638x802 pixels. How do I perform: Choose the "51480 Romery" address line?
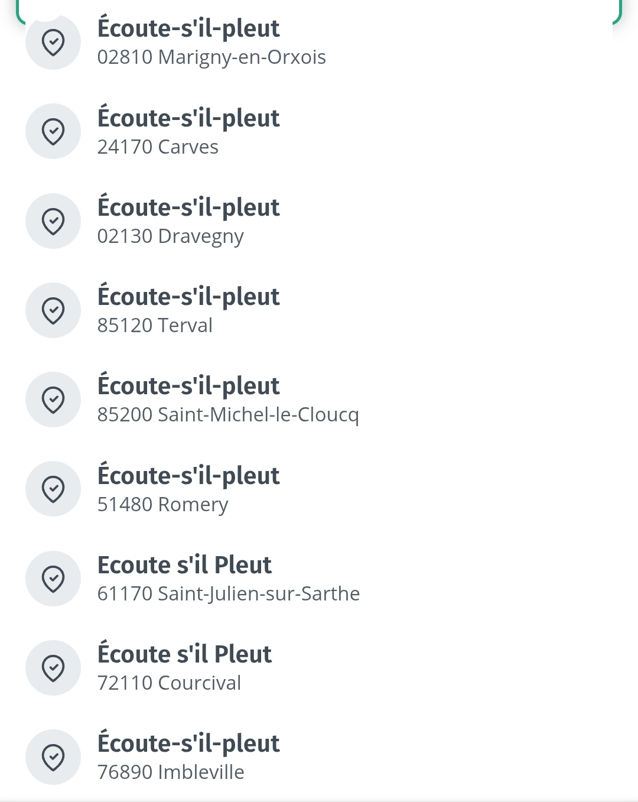[x=162, y=505]
